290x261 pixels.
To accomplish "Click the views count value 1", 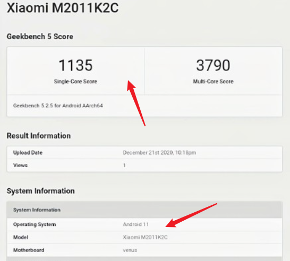I will click(x=124, y=166).
